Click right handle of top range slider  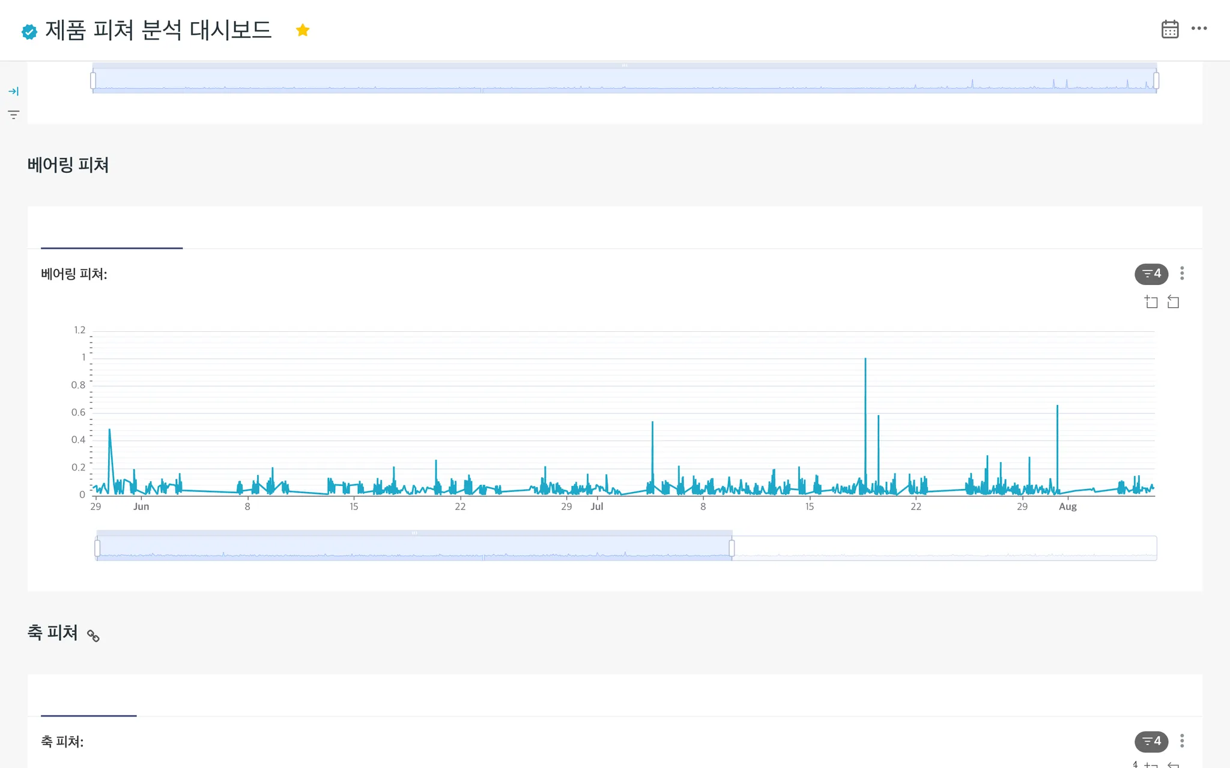pos(1156,80)
